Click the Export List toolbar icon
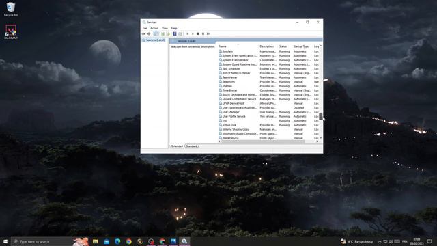The height and width of the screenshot is (246, 437). tap(168, 33)
